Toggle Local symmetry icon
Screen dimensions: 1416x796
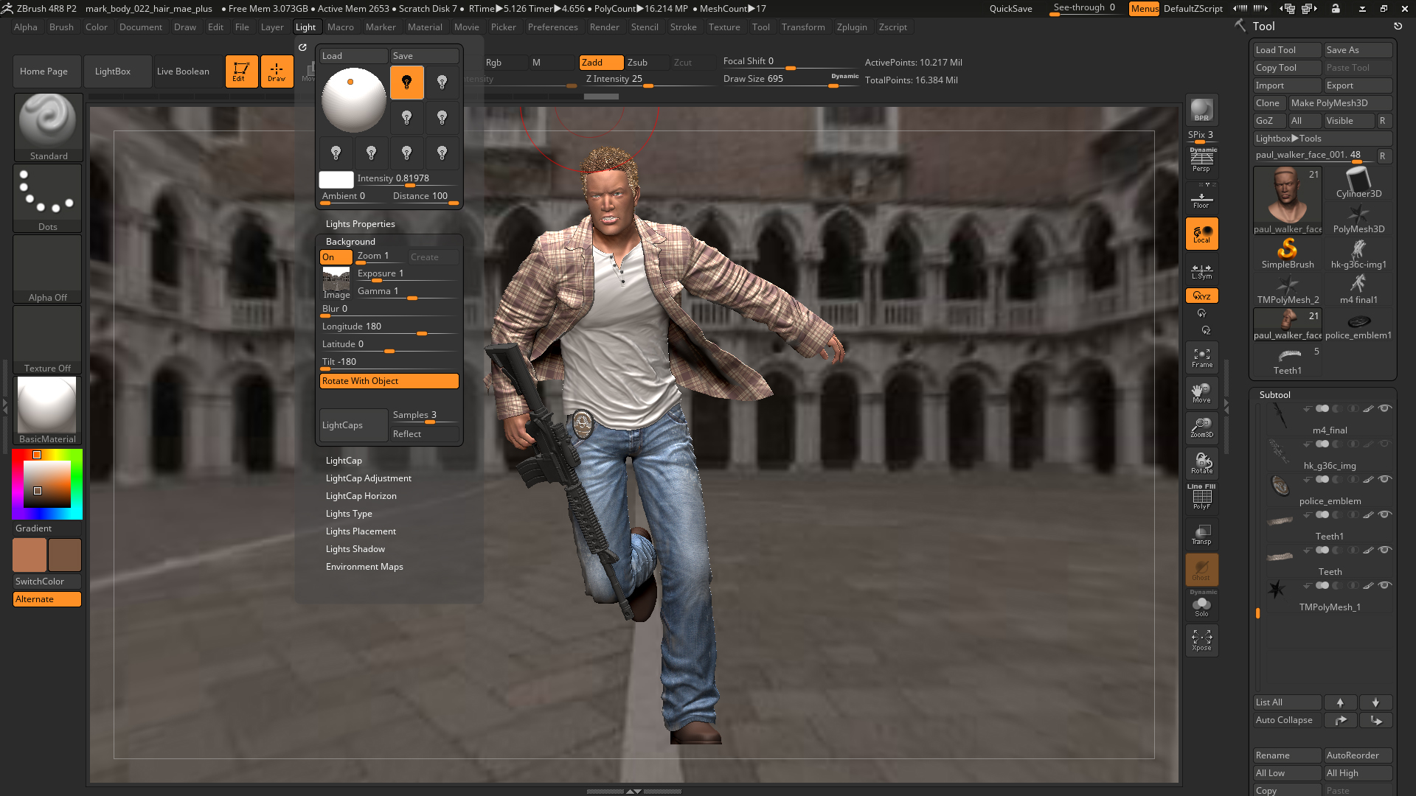[x=1201, y=234]
